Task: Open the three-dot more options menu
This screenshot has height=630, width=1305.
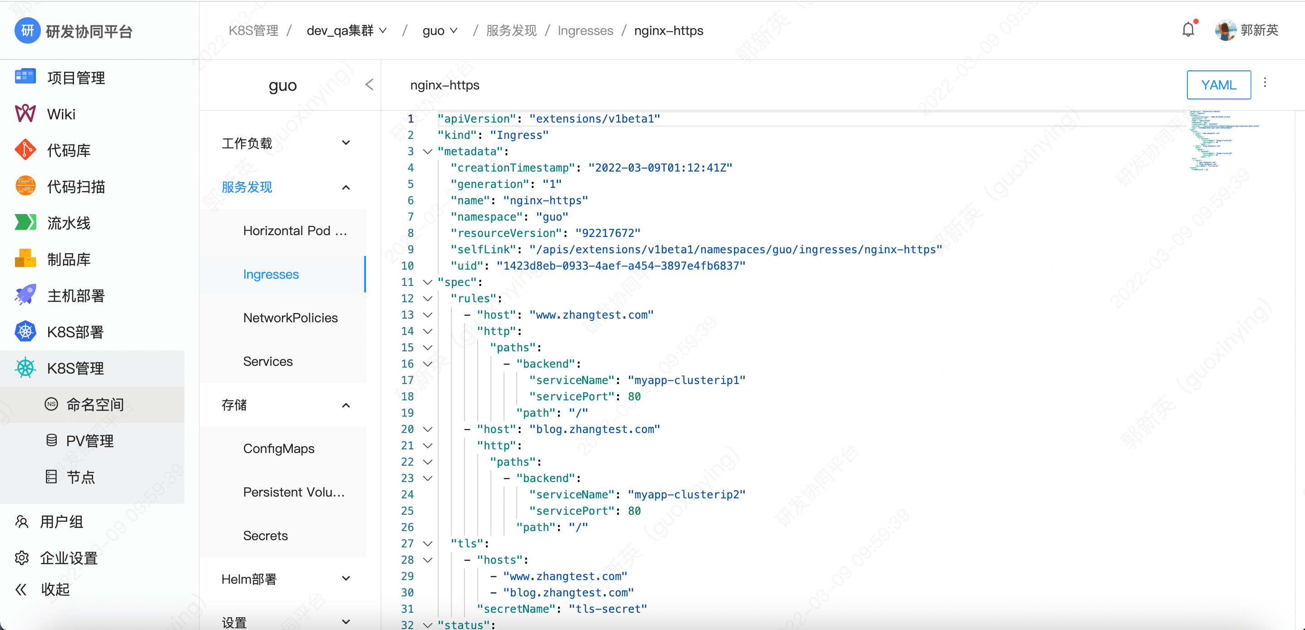Action: pos(1265,83)
